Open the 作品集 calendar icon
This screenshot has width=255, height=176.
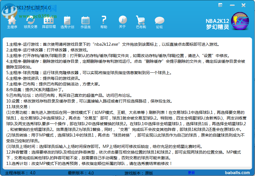(86, 22)
